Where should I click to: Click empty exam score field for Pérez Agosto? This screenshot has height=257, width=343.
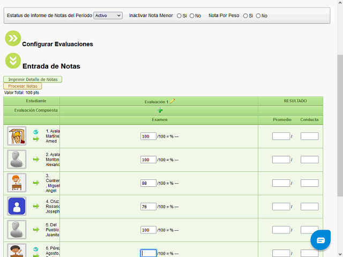coord(148,253)
